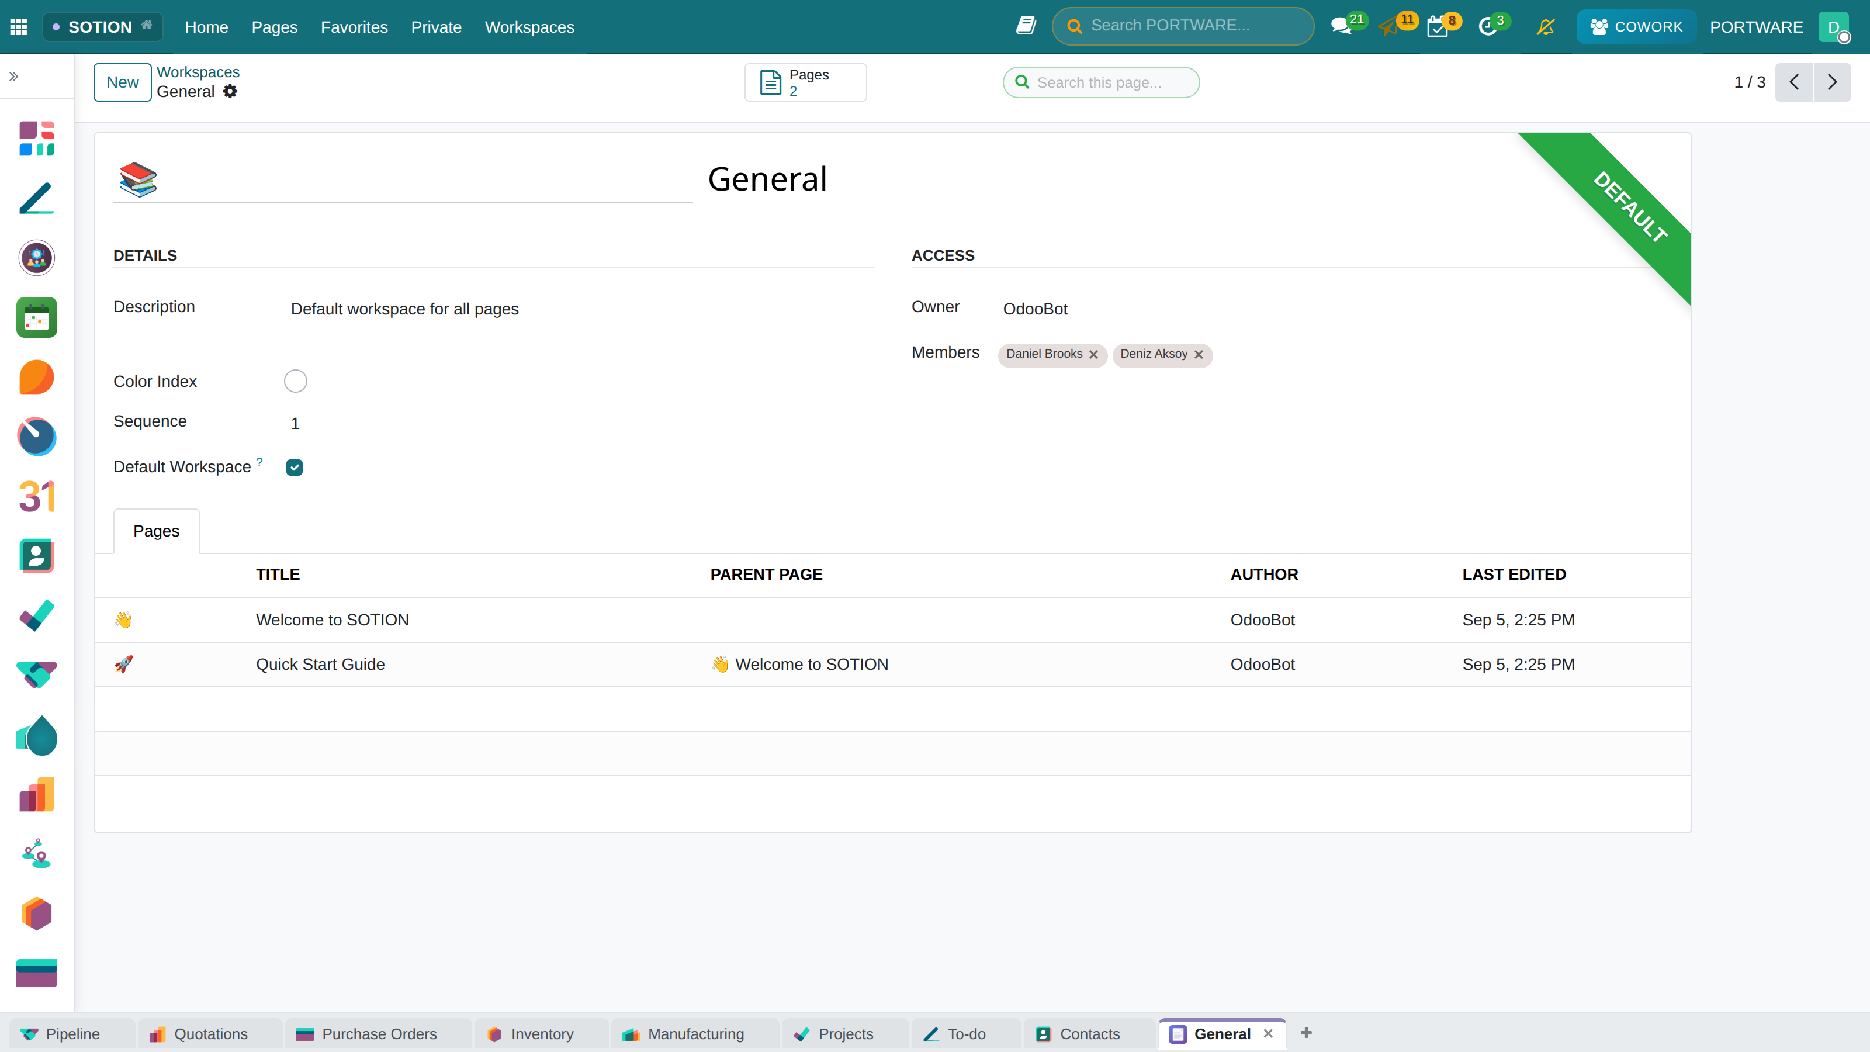Click the General workspace gear settings icon
1870x1052 pixels.
[230, 92]
